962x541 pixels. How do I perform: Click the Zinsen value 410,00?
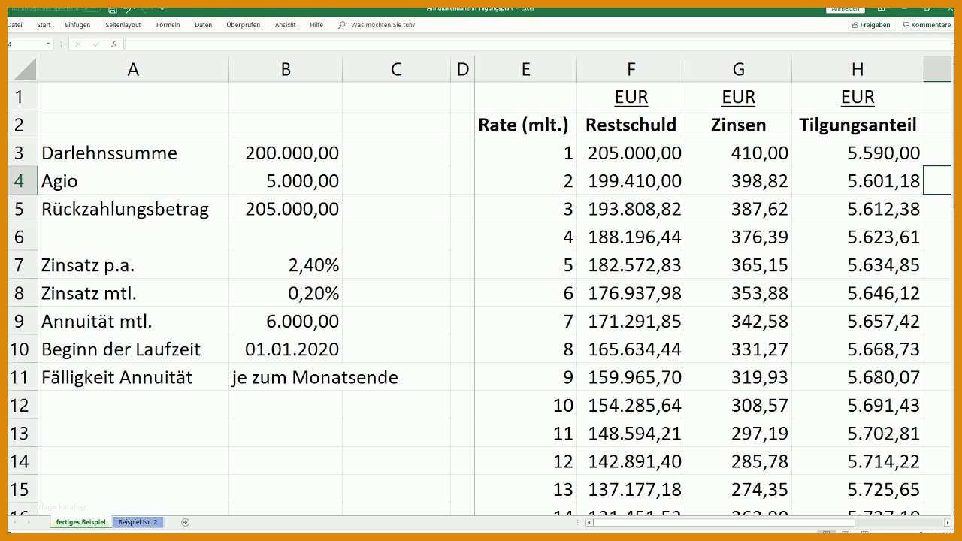[738, 153]
